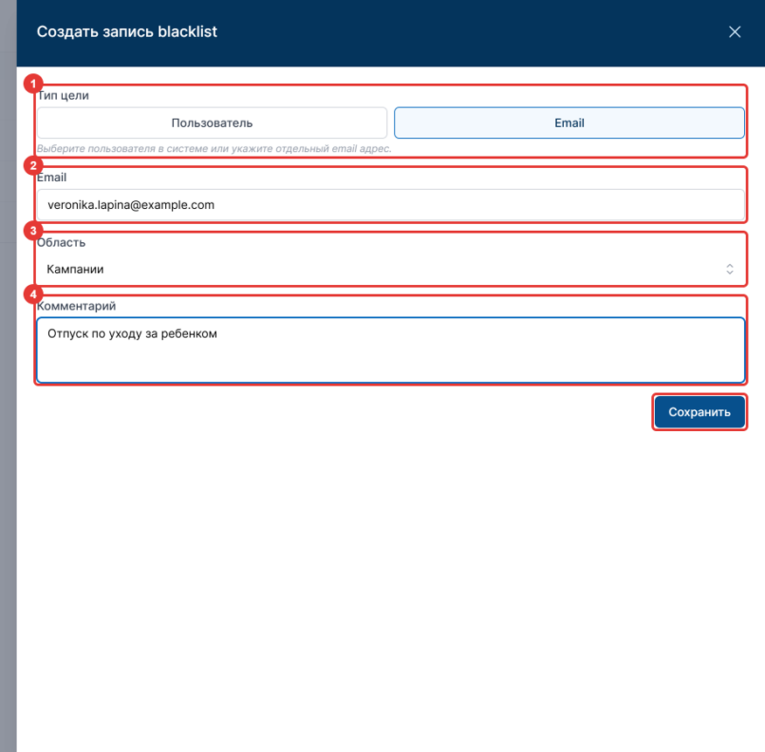Screen dimensions: 765x752
Task: Save the blacklist entry with Сохранить
Action: (x=699, y=412)
